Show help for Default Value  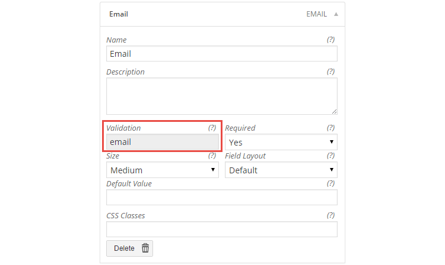click(330, 183)
